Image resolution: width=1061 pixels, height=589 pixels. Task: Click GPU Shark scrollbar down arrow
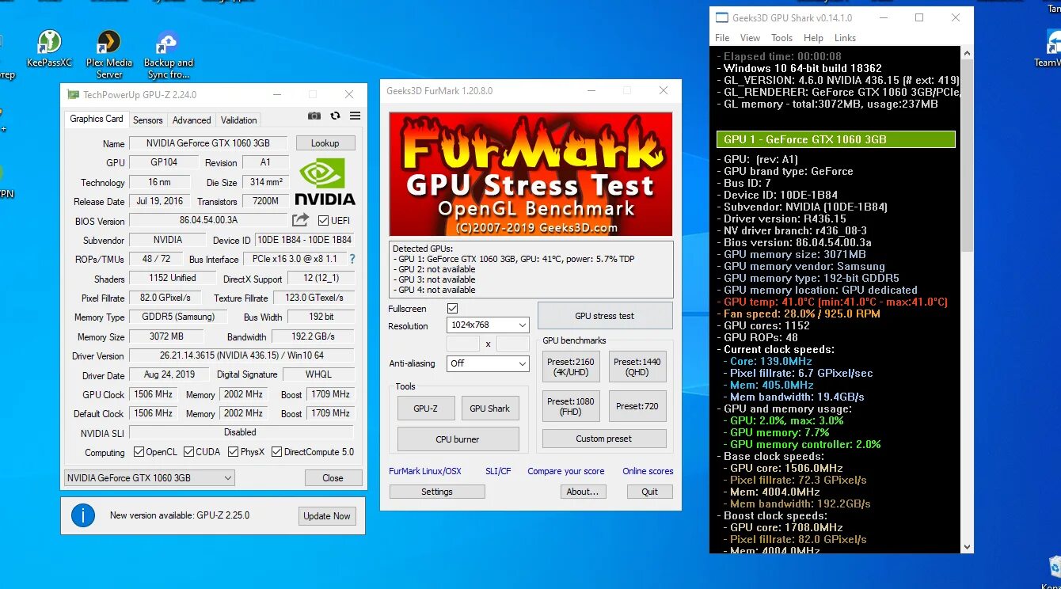967,547
